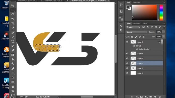The image size is (175, 98).
Task: Collapse Layer 3 effects list arrow
Action: pyautogui.click(x=162, y=42)
